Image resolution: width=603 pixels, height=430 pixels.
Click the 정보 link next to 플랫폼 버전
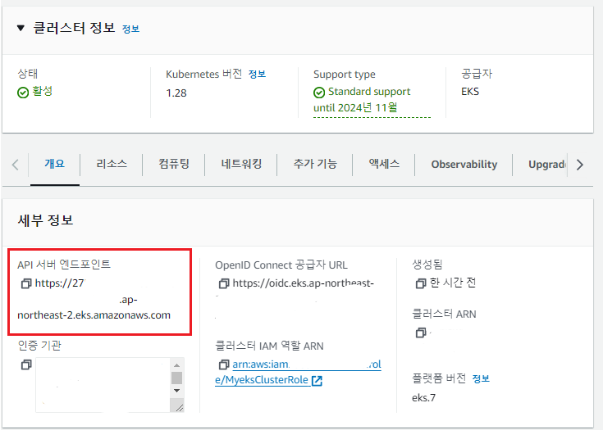point(481,379)
